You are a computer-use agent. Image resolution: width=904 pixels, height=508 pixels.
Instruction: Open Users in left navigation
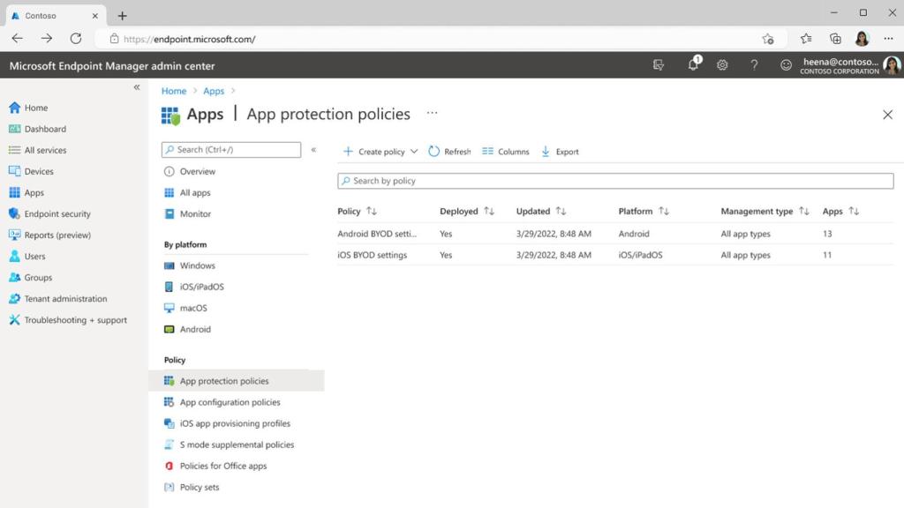[27, 257]
